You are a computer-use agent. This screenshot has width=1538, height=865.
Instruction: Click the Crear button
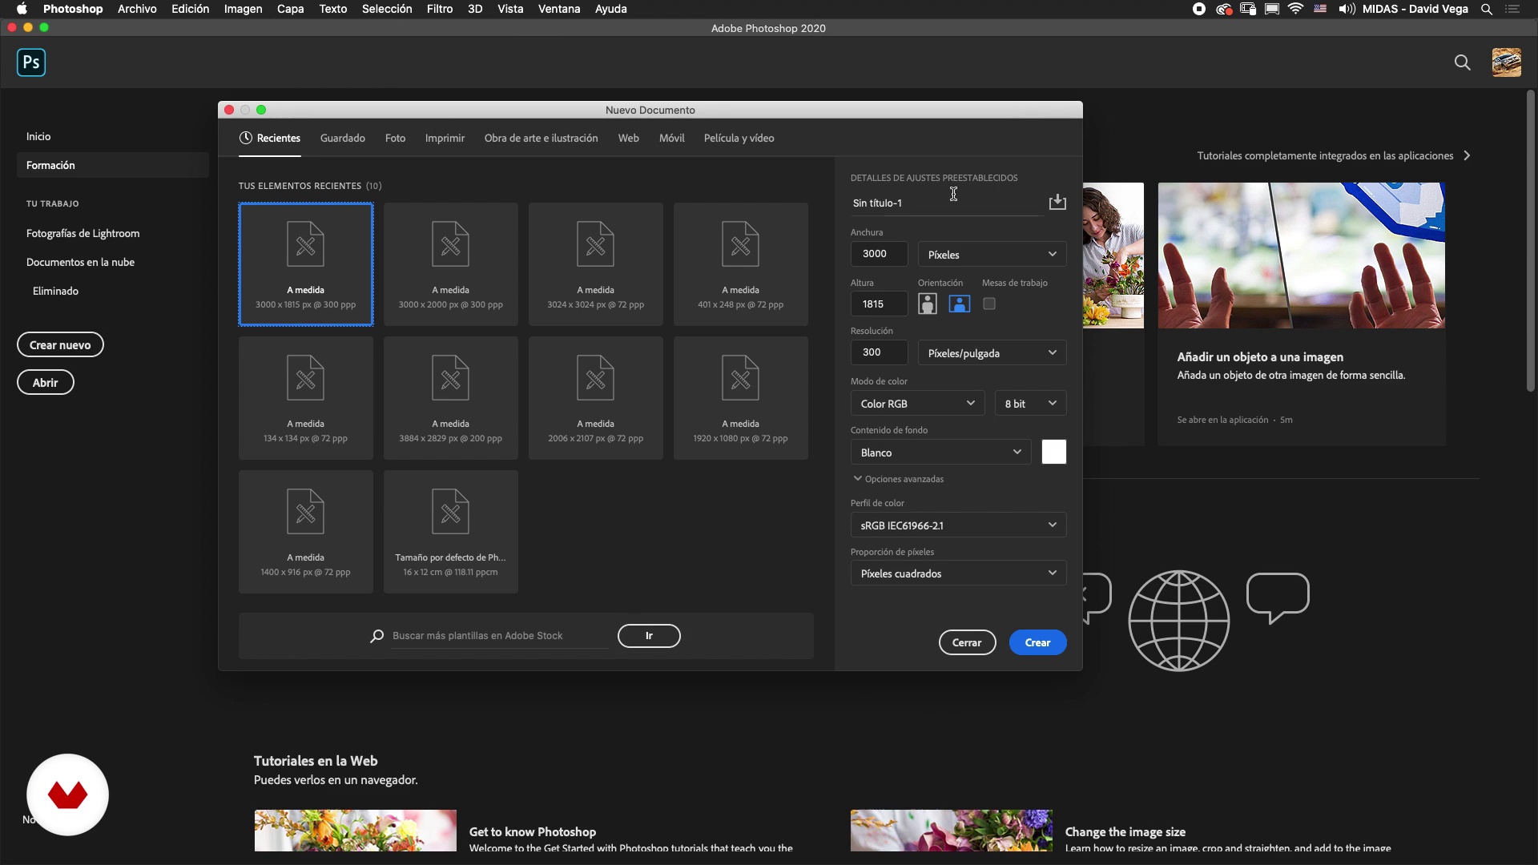tap(1037, 642)
